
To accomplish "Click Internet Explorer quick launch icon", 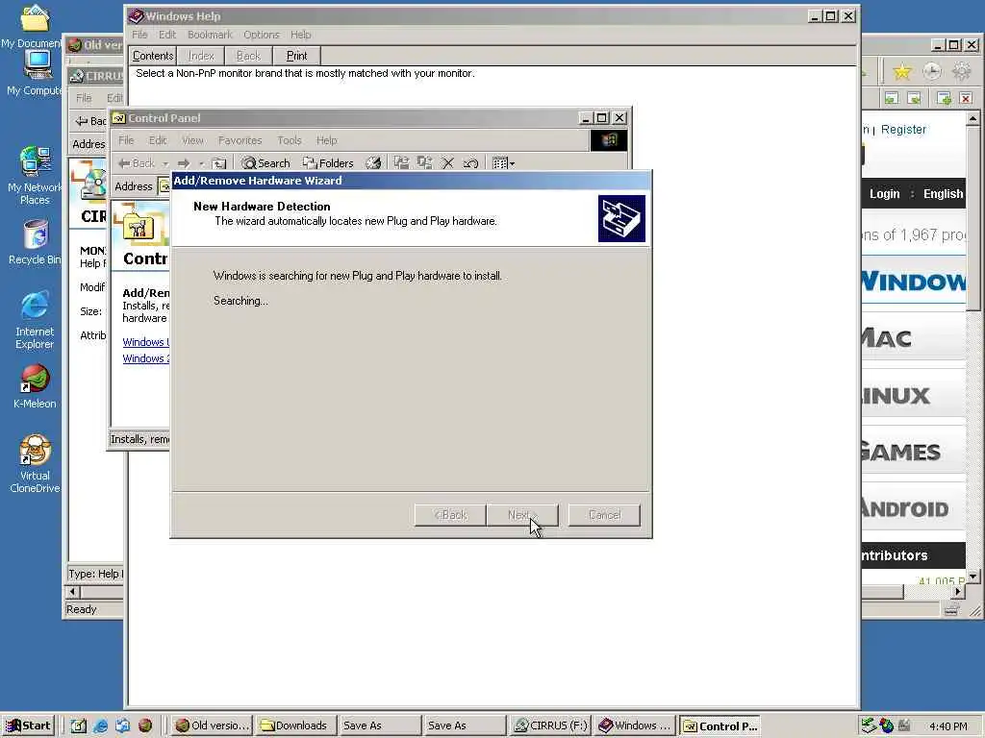I will pyautogui.click(x=100, y=726).
